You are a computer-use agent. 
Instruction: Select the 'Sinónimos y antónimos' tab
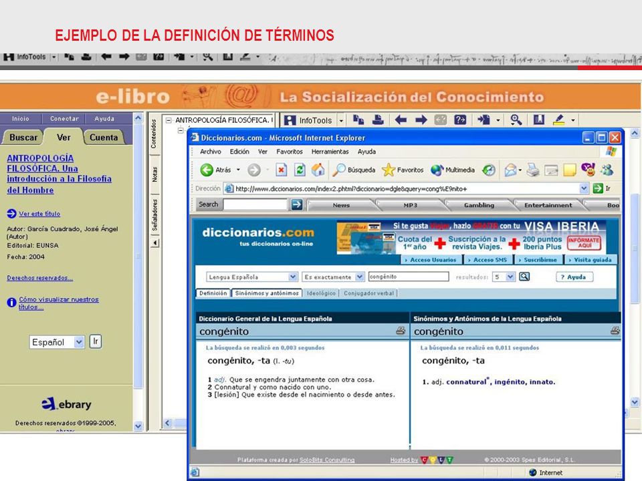(x=267, y=293)
